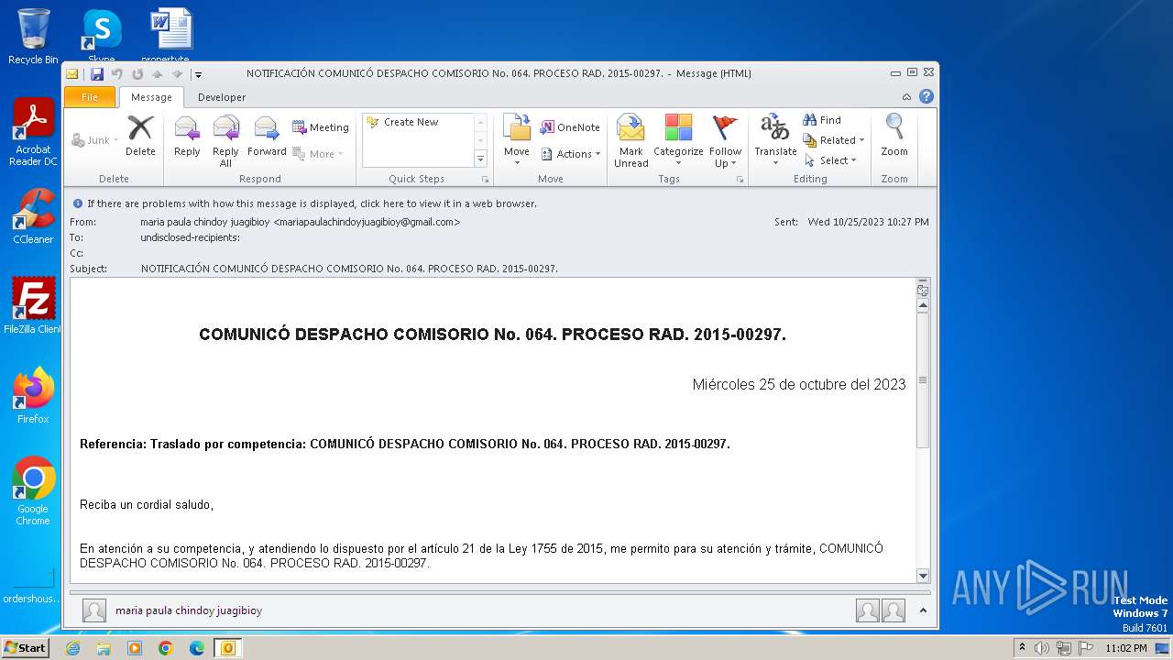Click the taskbar clock showing 11:02 PM
The width and height of the screenshot is (1173, 660).
[x=1125, y=648]
